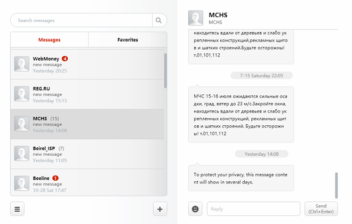Select the Messages tab

(50, 39)
